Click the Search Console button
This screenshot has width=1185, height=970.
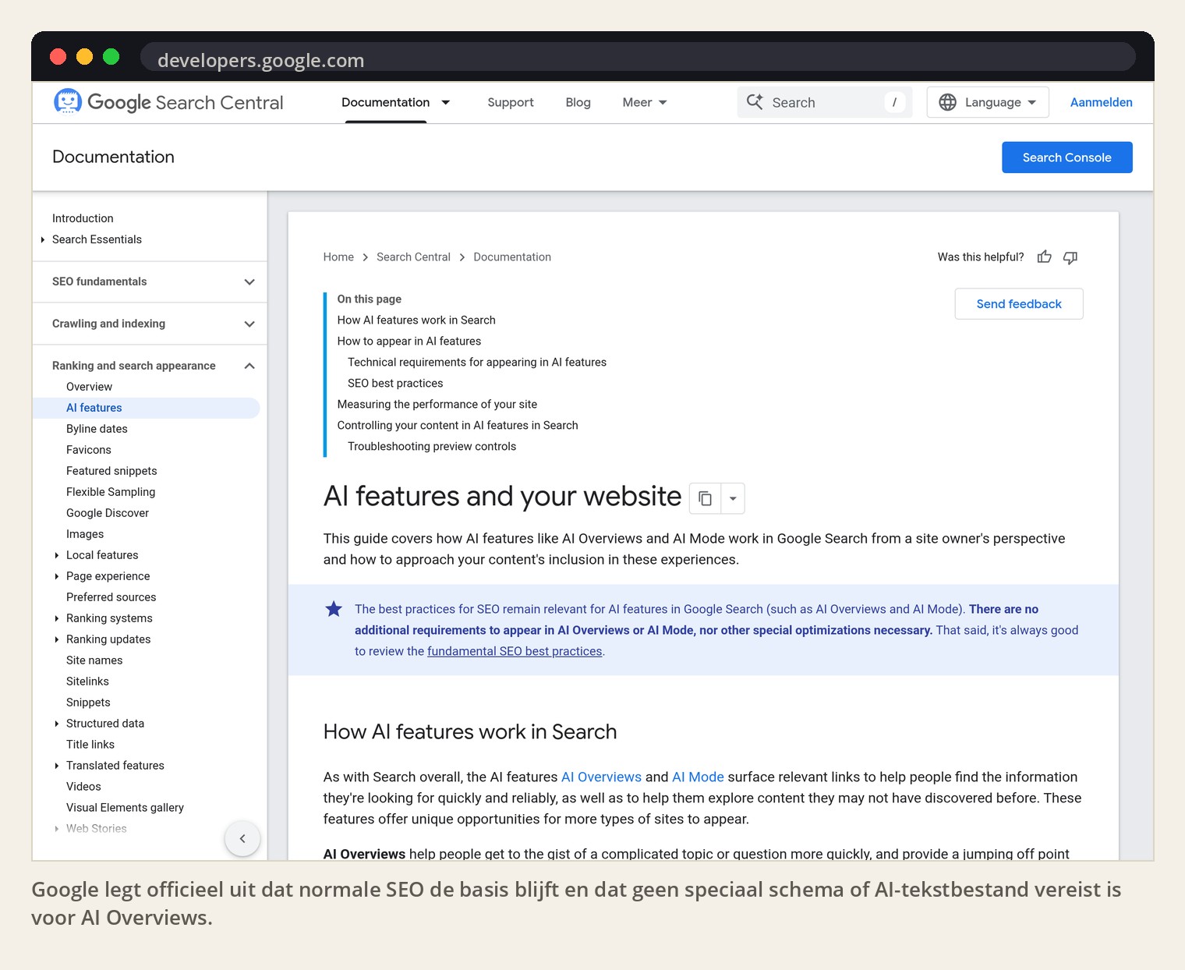tap(1066, 158)
